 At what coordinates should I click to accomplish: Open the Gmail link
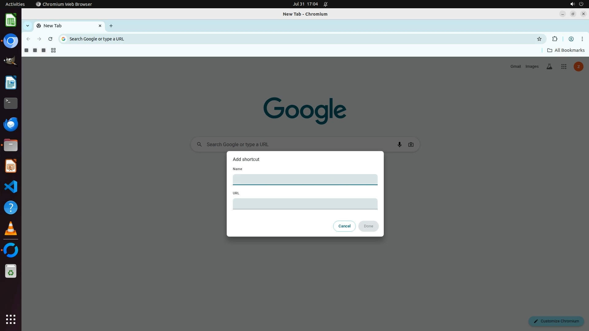pos(515,67)
